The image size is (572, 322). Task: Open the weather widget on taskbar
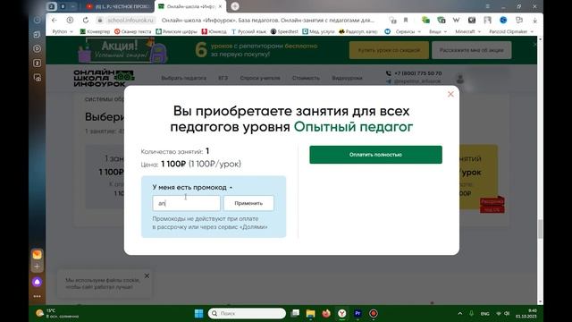pyautogui.click(x=57, y=313)
